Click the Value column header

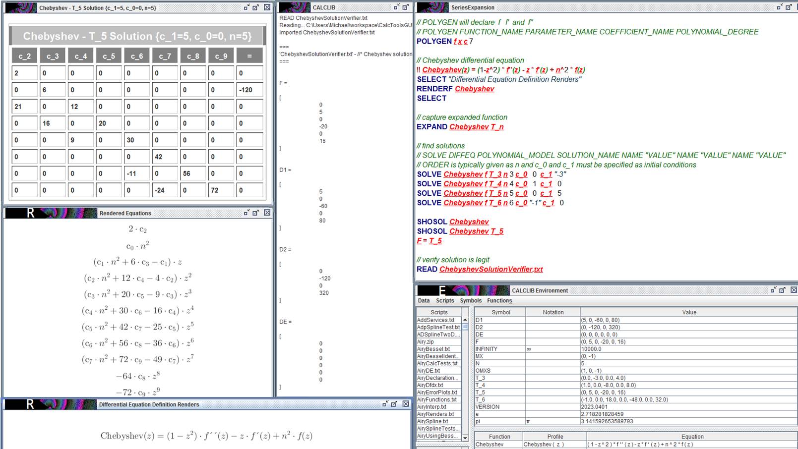coord(689,312)
